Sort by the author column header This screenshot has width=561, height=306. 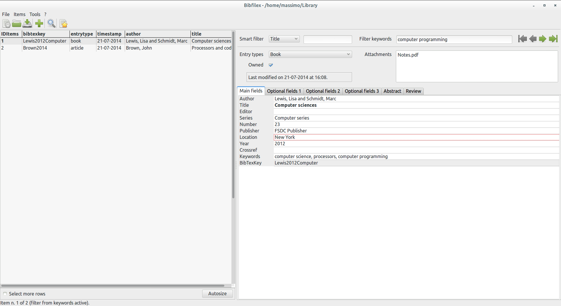pyautogui.click(x=157, y=34)
